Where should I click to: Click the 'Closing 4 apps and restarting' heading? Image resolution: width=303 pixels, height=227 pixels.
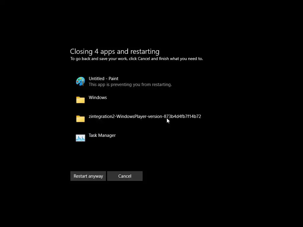[115, 51]
